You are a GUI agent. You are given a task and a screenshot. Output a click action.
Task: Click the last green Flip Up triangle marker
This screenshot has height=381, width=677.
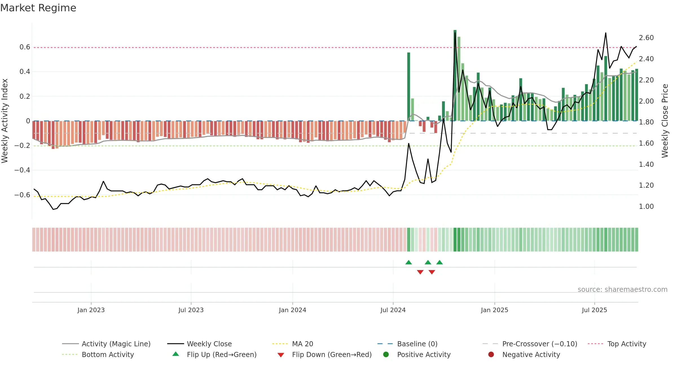(439, 262)
